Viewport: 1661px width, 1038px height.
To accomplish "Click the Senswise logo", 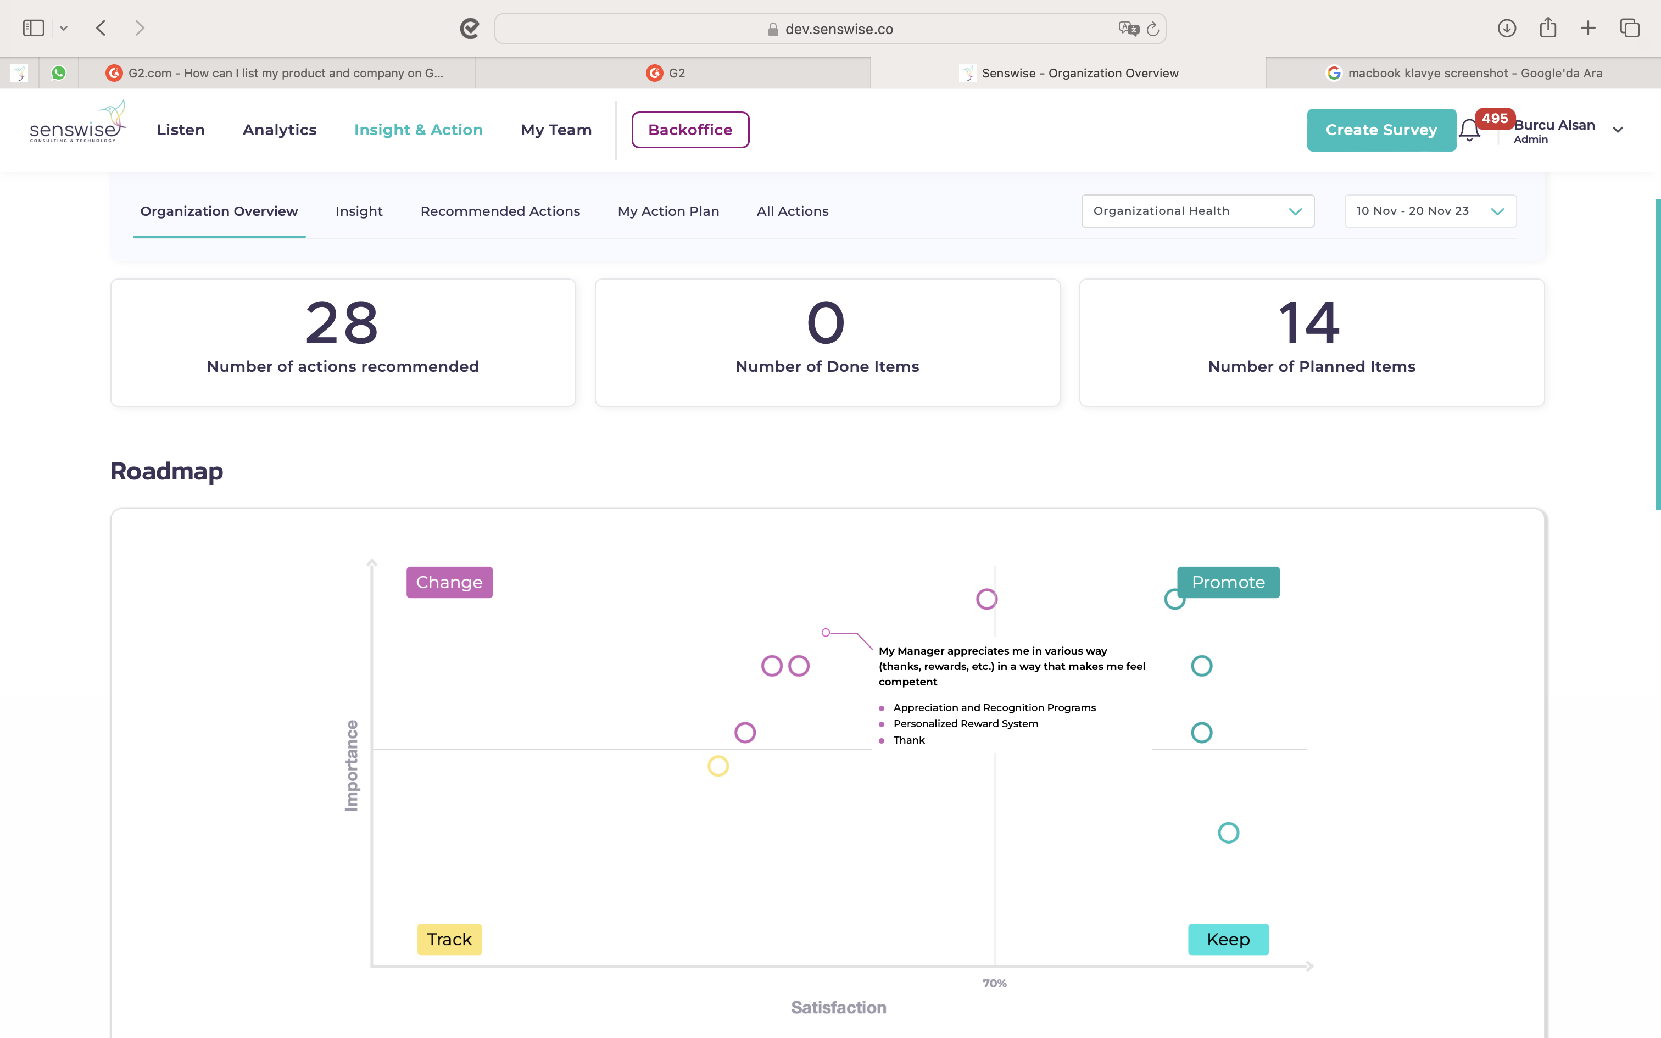I will point(77,124).
